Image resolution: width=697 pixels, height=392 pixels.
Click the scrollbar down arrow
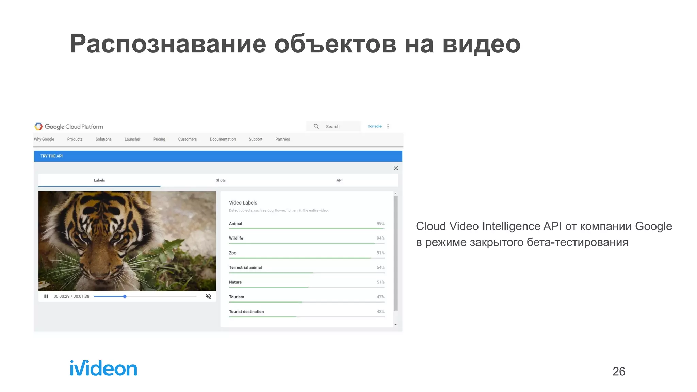[x=395, y=325]
